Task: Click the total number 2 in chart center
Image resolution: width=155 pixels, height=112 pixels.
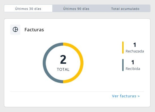Action: coord(63,59)
